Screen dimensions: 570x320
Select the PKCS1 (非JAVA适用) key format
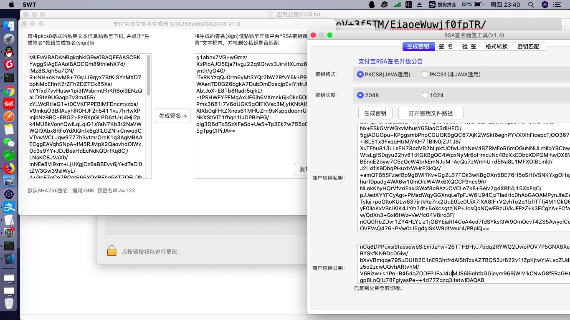pos(425,74)
